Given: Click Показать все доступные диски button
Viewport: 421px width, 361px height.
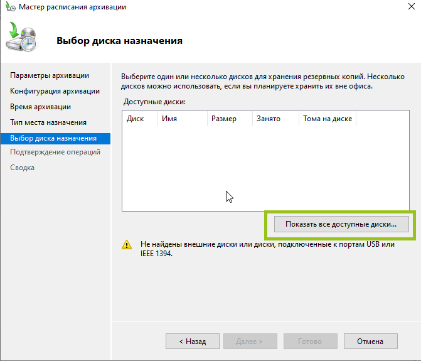Looking at the screenshot, I should [341, 224].
